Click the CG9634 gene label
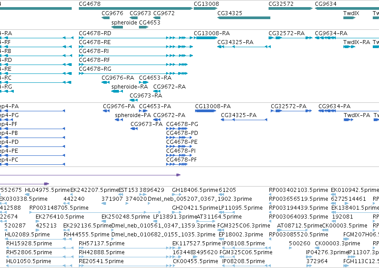 [x=326, y=4]
